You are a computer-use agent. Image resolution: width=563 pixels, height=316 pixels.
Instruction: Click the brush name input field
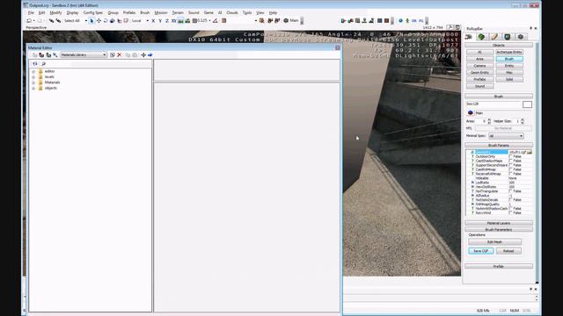point(494,104)
